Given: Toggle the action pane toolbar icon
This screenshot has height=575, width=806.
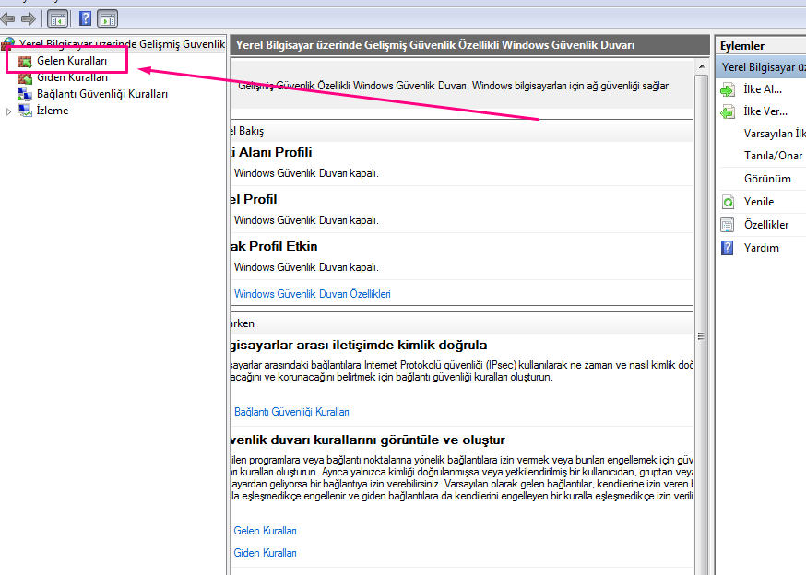Looking at the screenshot, I should pyautogui.click(x=107, y=19).
